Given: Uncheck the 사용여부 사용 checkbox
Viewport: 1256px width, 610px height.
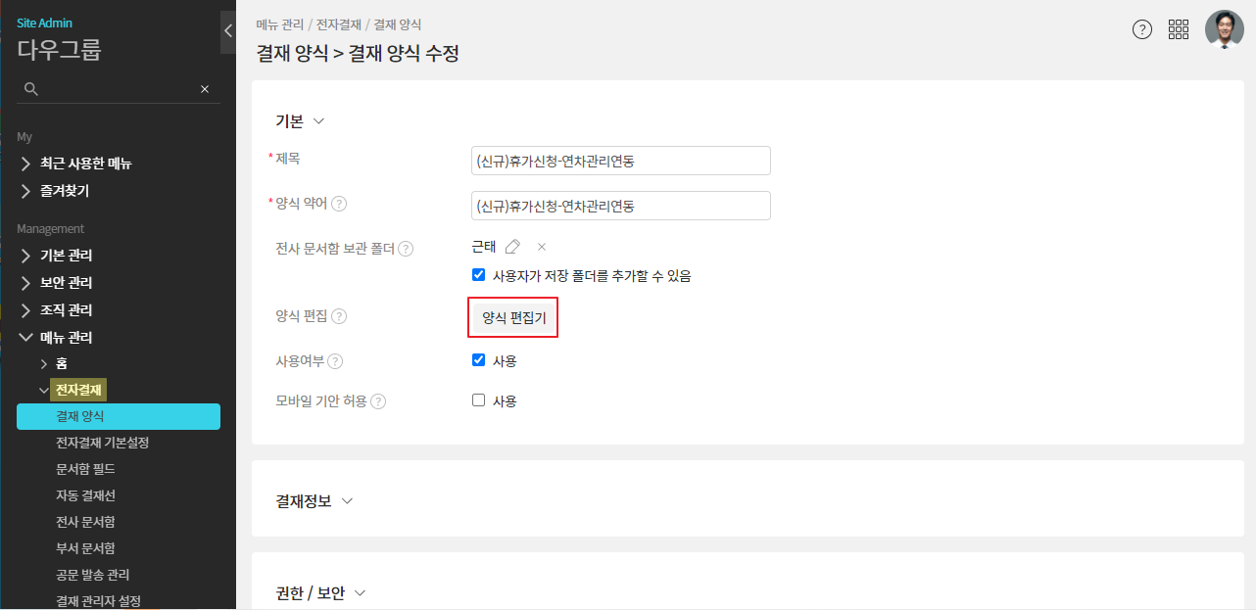Looking at the screenshot, I should [x=479, y=360].
